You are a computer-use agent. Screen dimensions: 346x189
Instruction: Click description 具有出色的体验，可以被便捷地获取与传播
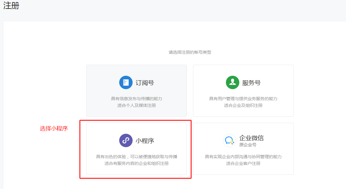point(136,157)
